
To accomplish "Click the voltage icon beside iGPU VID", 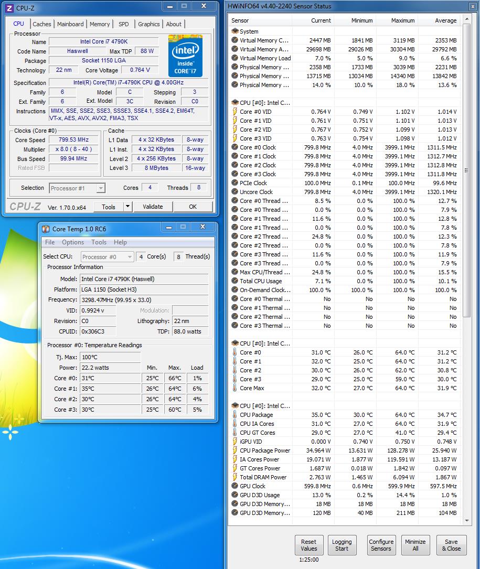I will (x=235, y=441).
